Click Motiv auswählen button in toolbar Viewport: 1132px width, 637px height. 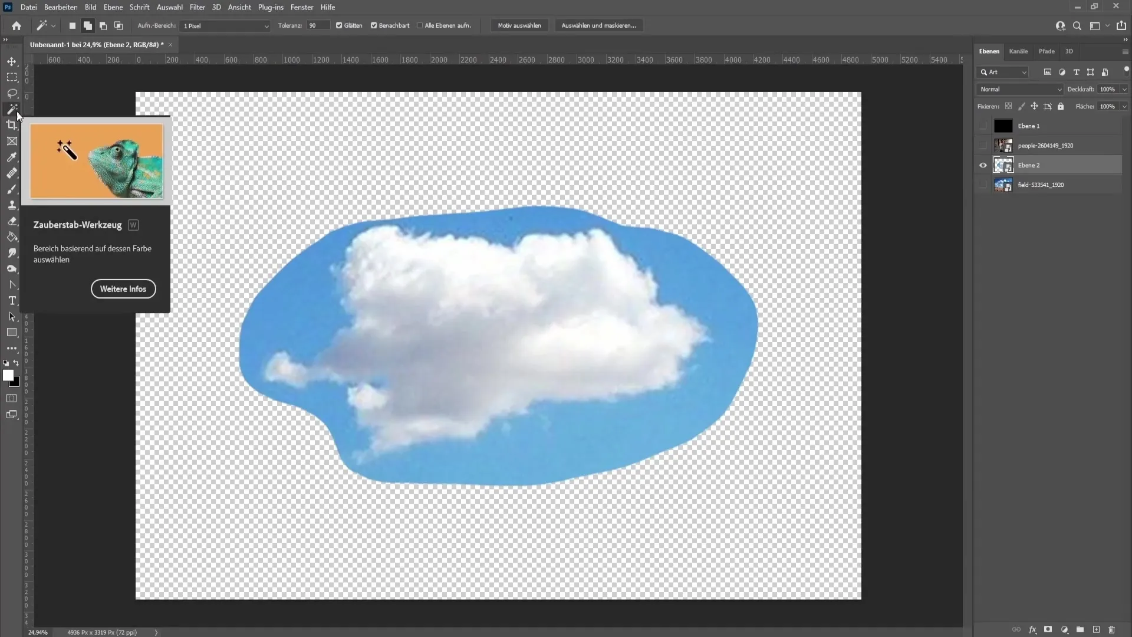pos(519,26)
